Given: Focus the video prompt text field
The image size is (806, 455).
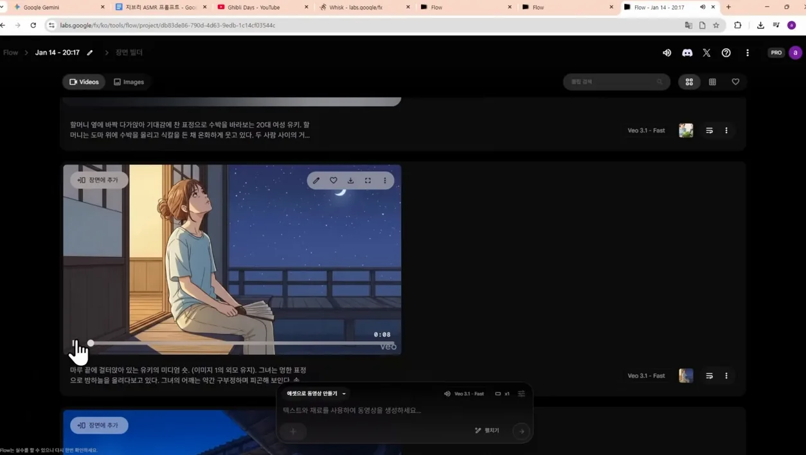Looking at the screenshot, I should 404,410.
